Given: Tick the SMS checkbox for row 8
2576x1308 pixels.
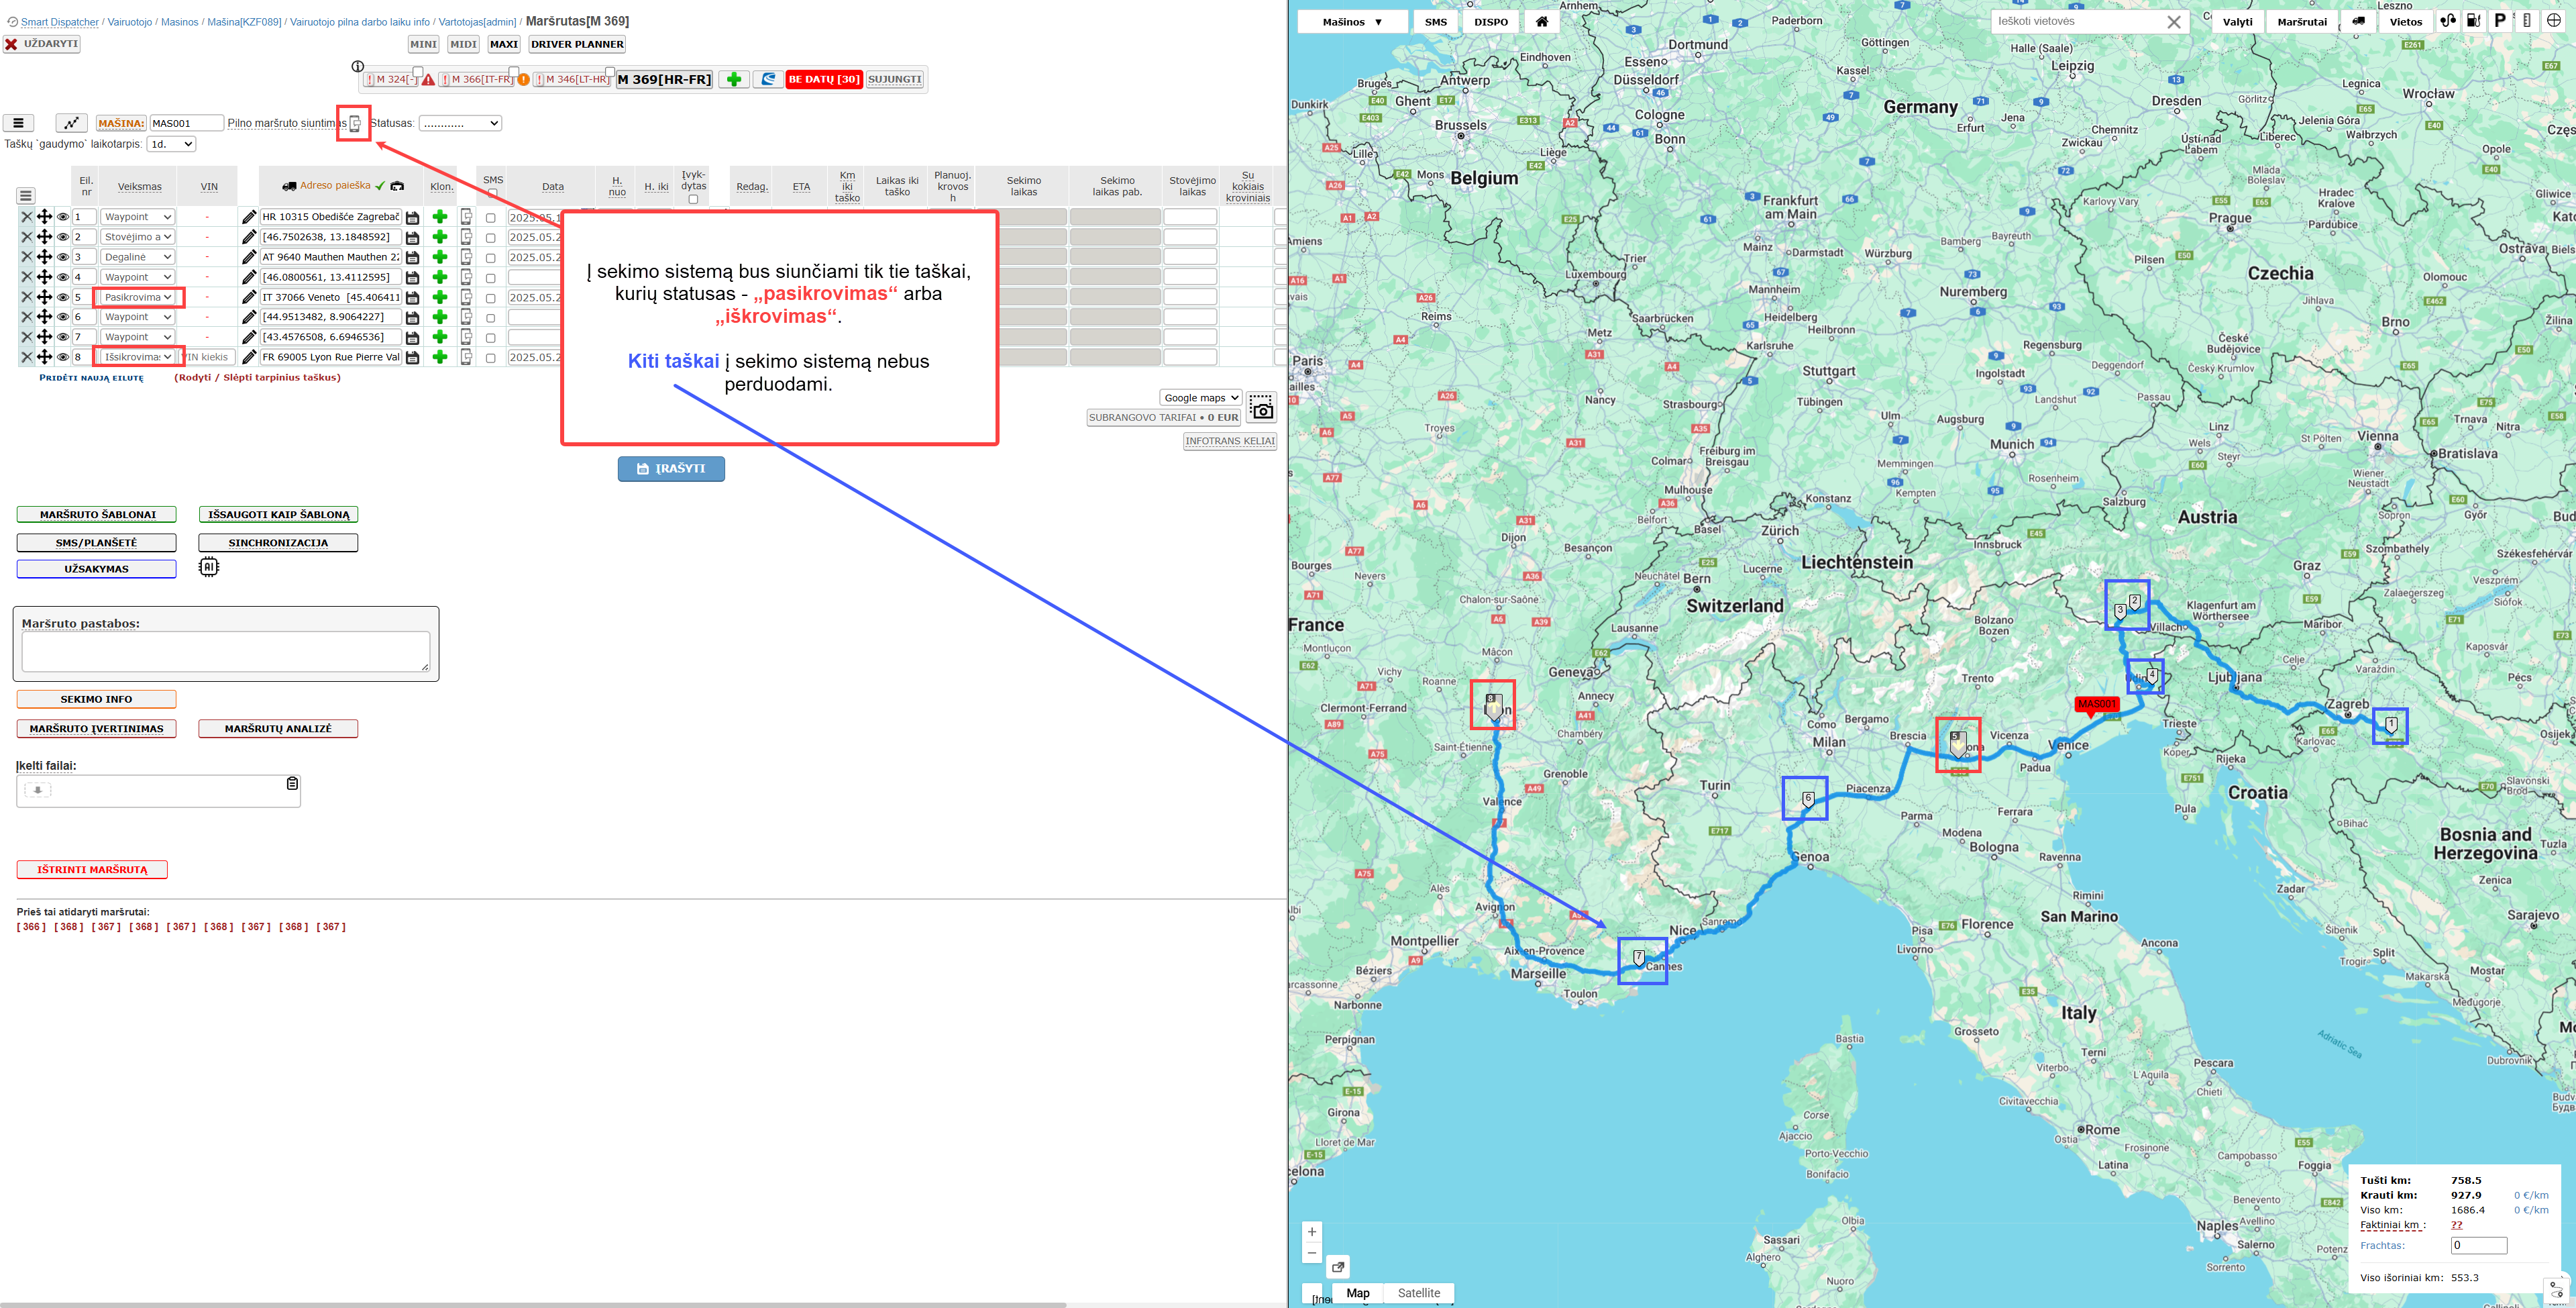Looking at the screenshot, I should [x=490, y=358].
